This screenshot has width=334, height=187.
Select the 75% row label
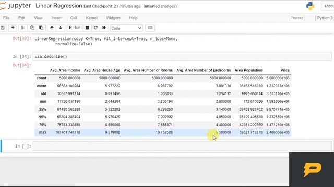pyautogui.click(x=43, y=125)
